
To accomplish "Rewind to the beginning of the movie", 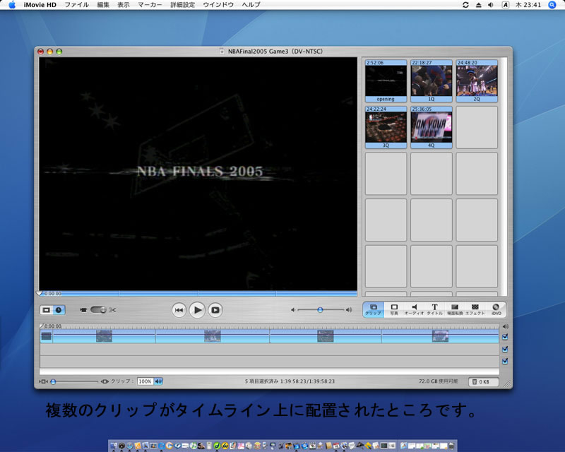I will tap(179, 309).
